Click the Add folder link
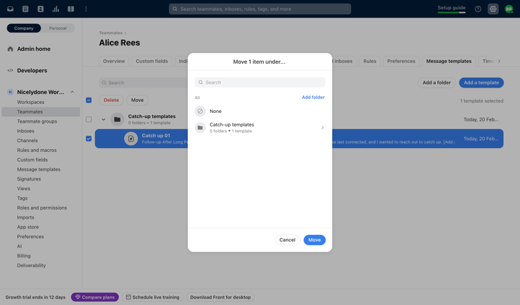Image resolution: width=520 pixels, height=305 pixels. 313,97
